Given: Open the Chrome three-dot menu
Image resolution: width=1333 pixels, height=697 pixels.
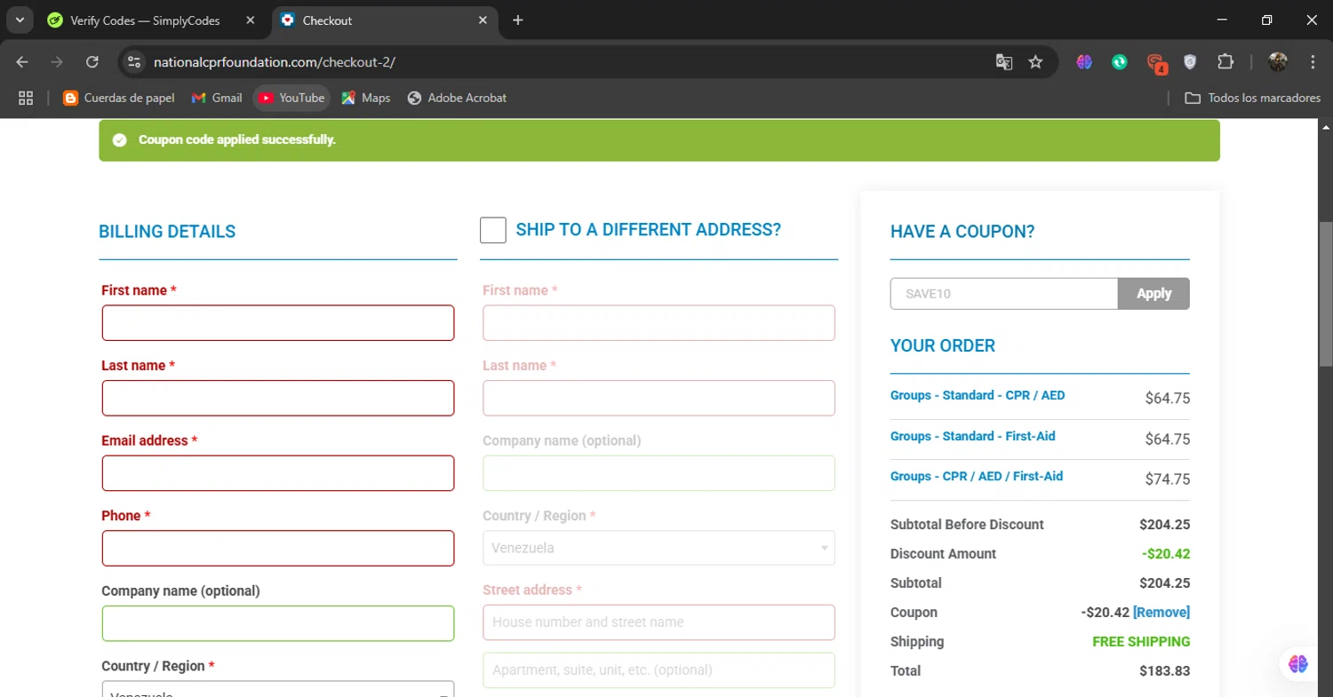Looking at the screenshot, I should tap(1313, 62).
